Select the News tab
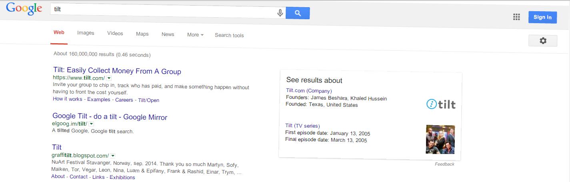The height and width of the screenshot is (182, 570). pos(168,34)
